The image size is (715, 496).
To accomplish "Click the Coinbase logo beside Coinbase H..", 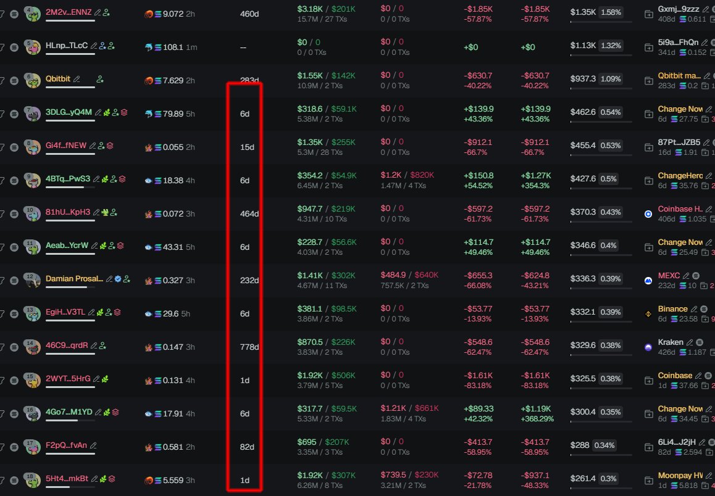I will click(648, 213).
